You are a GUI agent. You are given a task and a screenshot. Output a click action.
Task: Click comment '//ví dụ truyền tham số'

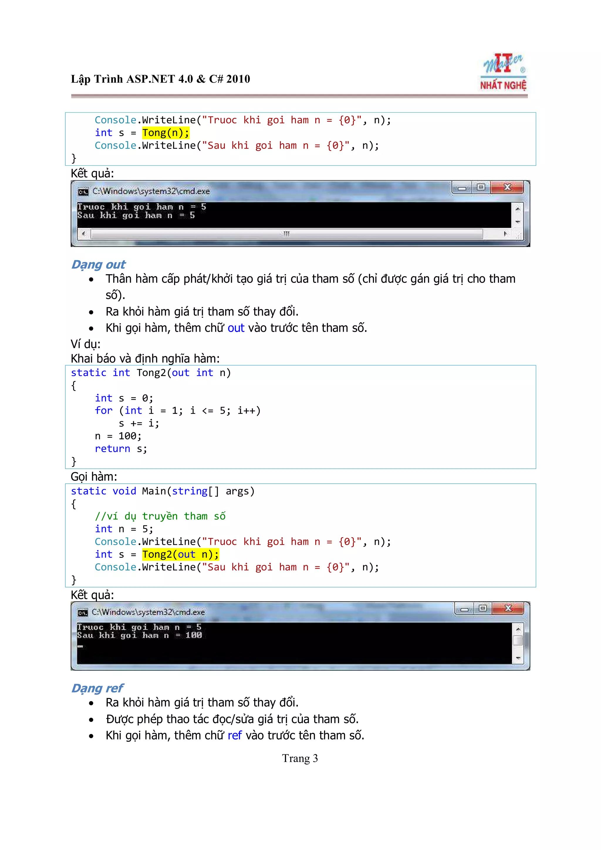pos(160,516)
